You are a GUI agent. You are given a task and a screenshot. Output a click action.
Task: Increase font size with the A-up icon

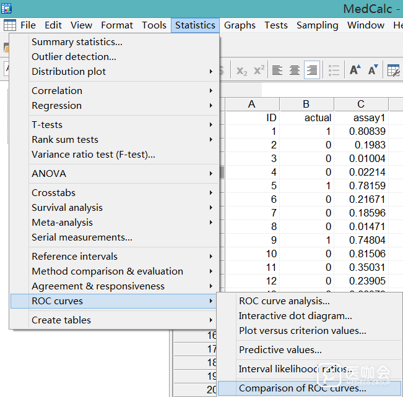(355, 70)
